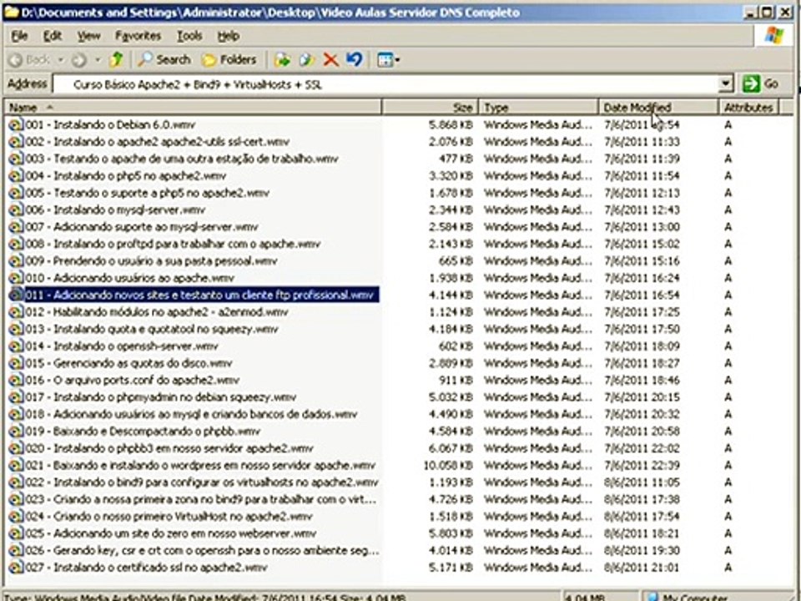Select file name 025 Adicionando um site do zero
The image size is (801, 601).
tap(171, 533)
